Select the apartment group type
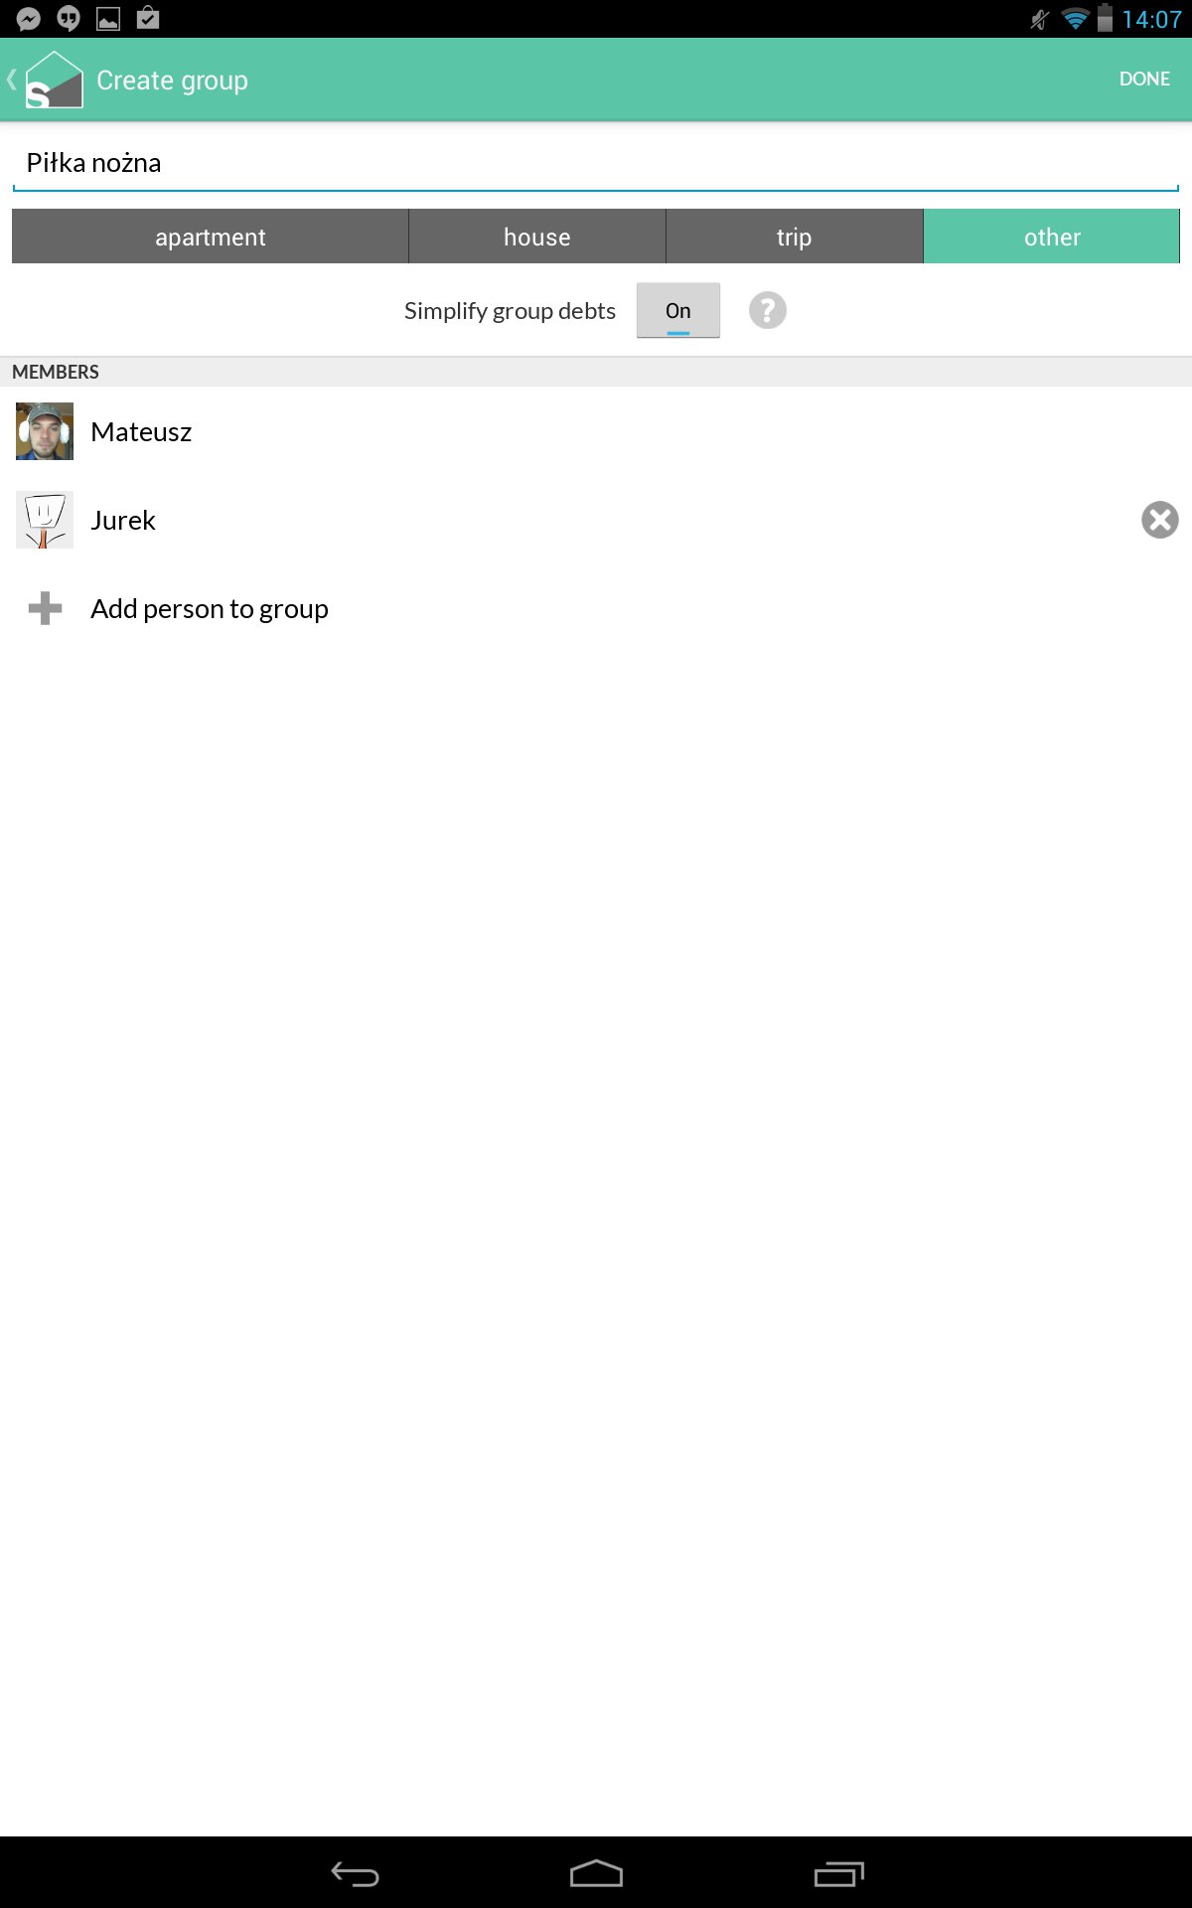 pos(211,237)
